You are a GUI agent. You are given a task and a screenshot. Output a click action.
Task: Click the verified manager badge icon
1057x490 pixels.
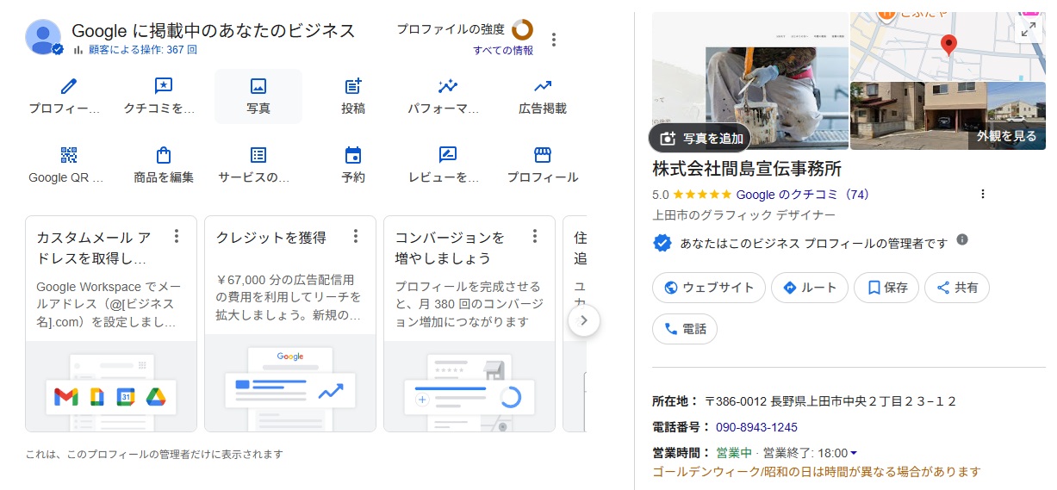662,243
